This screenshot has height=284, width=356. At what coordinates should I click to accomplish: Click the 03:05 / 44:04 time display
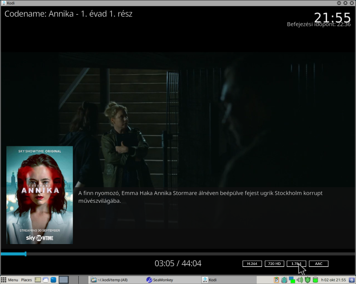pyautogui.click(x=178, y=264)
